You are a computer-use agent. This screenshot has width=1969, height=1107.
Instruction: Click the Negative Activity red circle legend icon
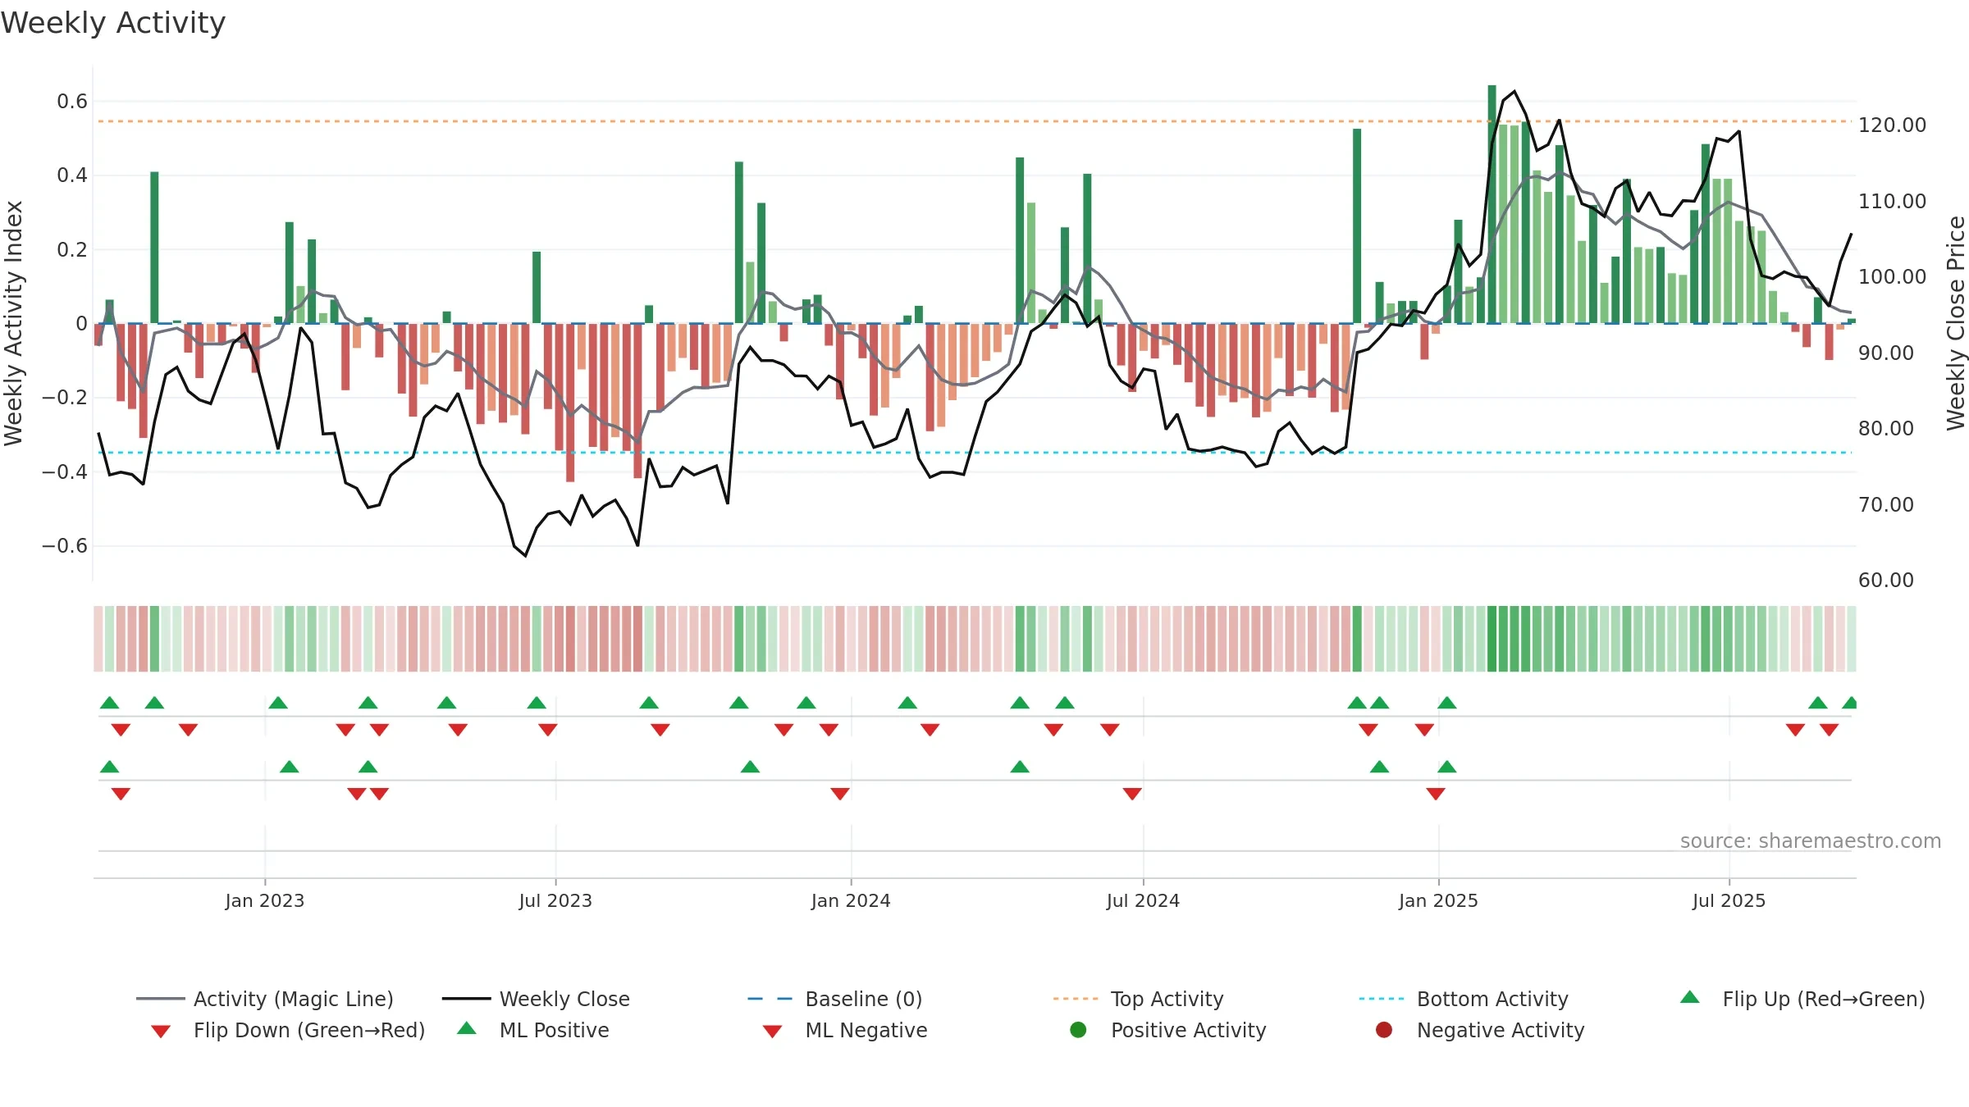coord(1384,1030)
